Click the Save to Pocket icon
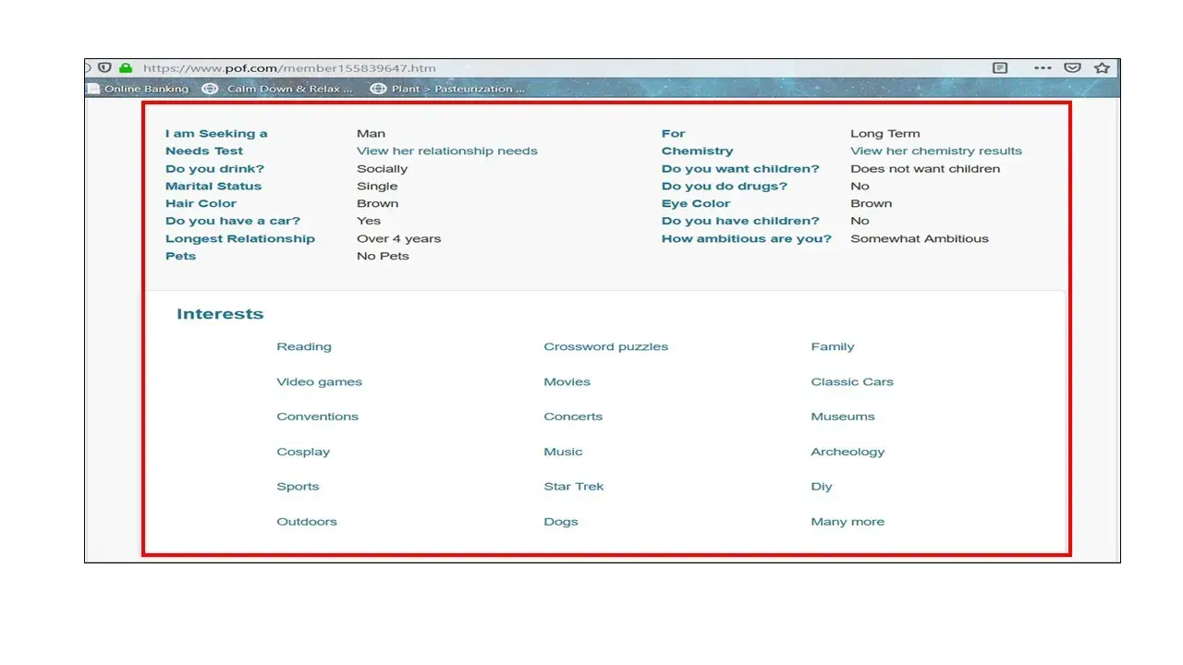Screen dimensions: 1183x665 1072,68
